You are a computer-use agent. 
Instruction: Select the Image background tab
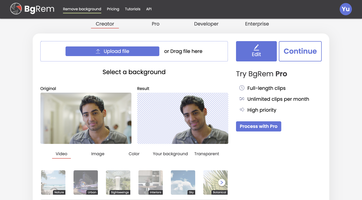click(98, 154)
